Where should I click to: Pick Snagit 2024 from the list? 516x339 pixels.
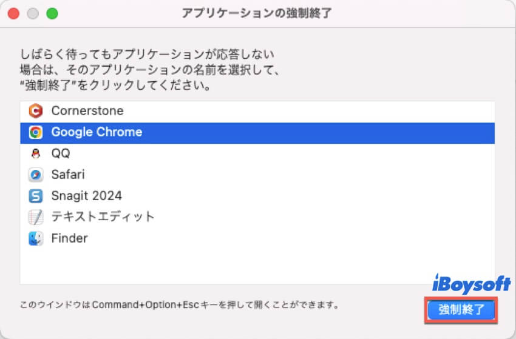coord(257,196)
